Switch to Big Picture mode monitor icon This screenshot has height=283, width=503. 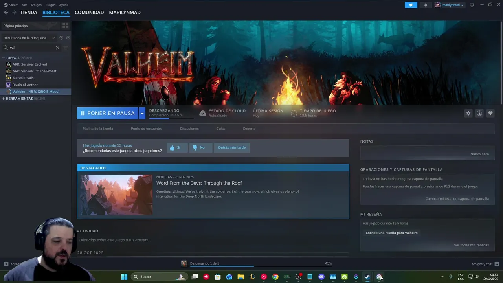[472, 5]
